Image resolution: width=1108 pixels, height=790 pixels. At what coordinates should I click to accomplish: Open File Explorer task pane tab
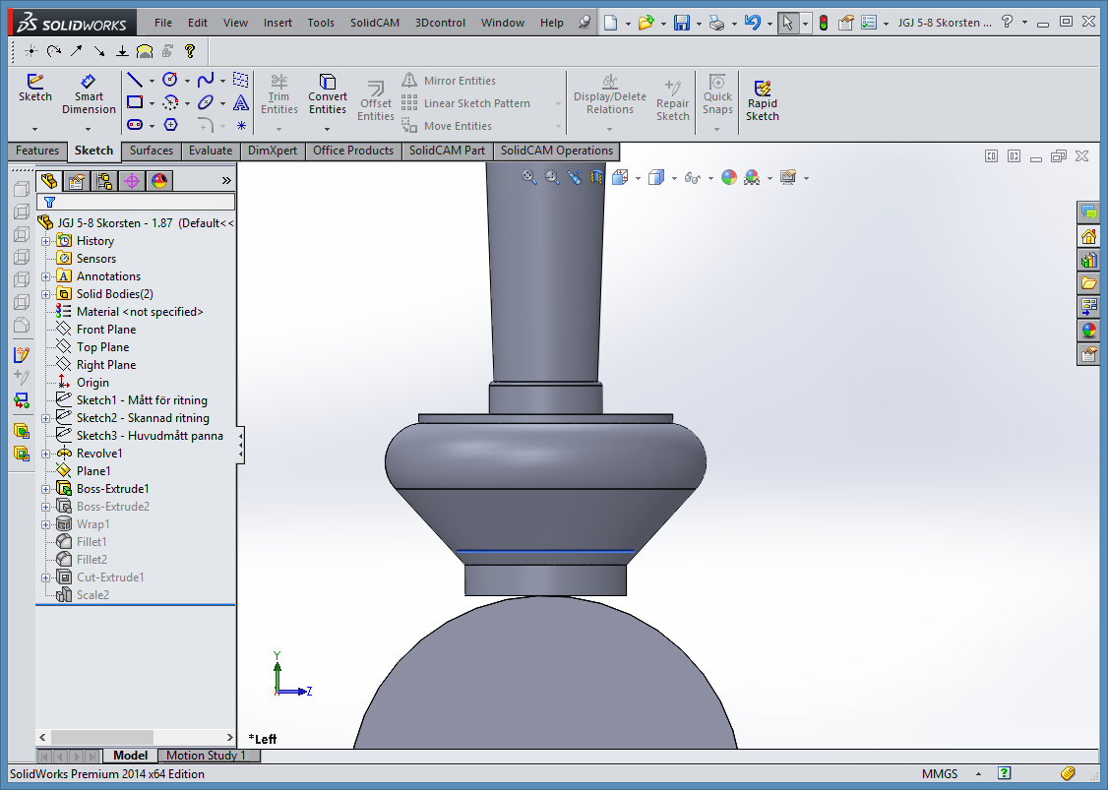(1088, 282)
